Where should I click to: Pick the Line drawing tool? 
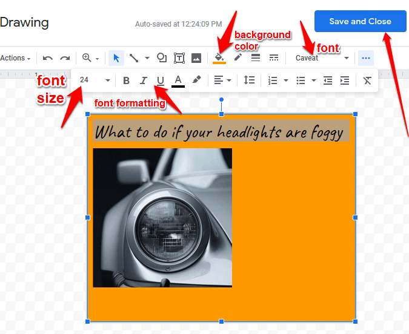point(134,58)
